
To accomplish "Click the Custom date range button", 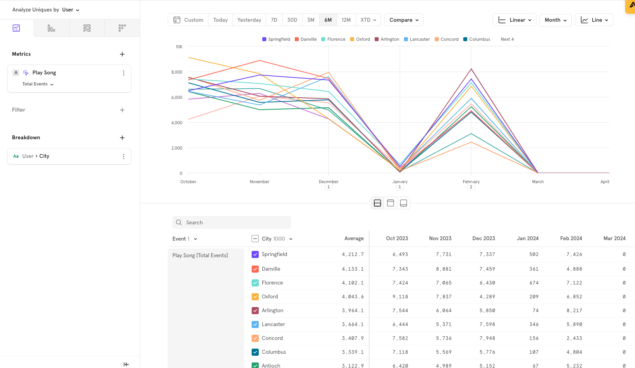I will 188,20.
